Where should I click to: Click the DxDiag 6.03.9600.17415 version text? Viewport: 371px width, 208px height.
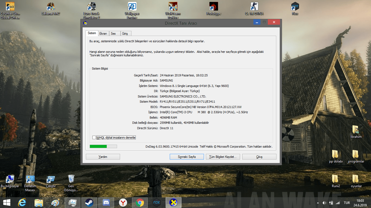[172, 147]
